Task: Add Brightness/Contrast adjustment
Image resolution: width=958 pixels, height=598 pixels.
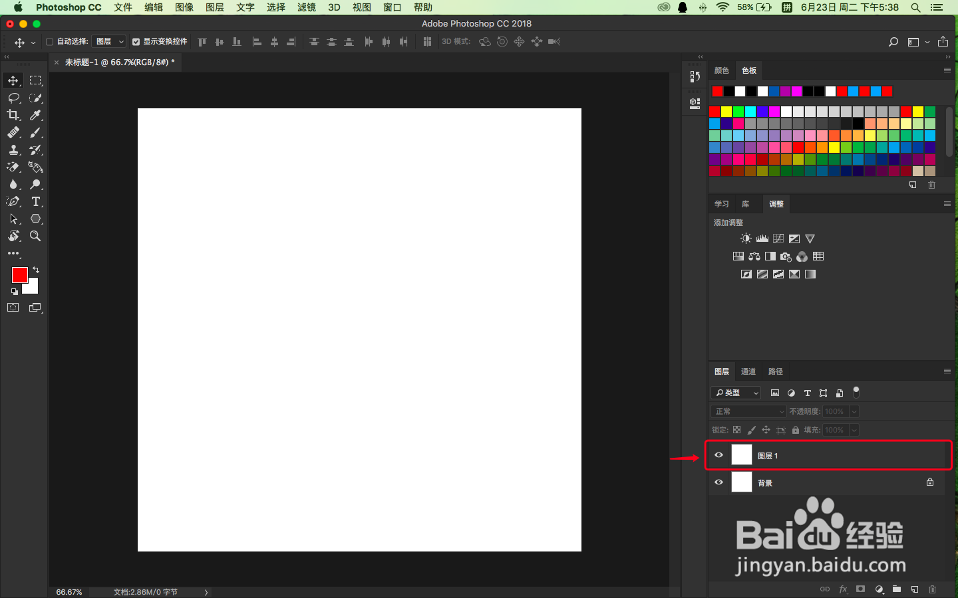Action: coord(746,239)
